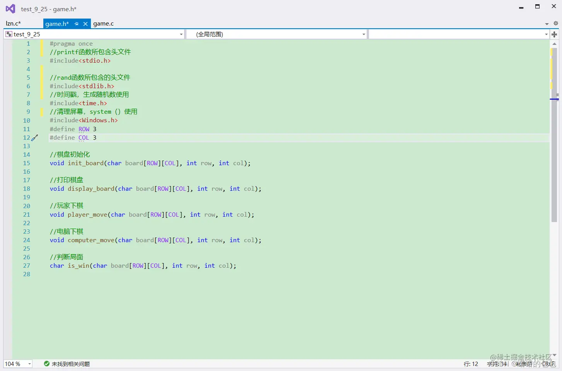Click the #define COL 3 line
The image size is (562, 371).
point(73,138)
